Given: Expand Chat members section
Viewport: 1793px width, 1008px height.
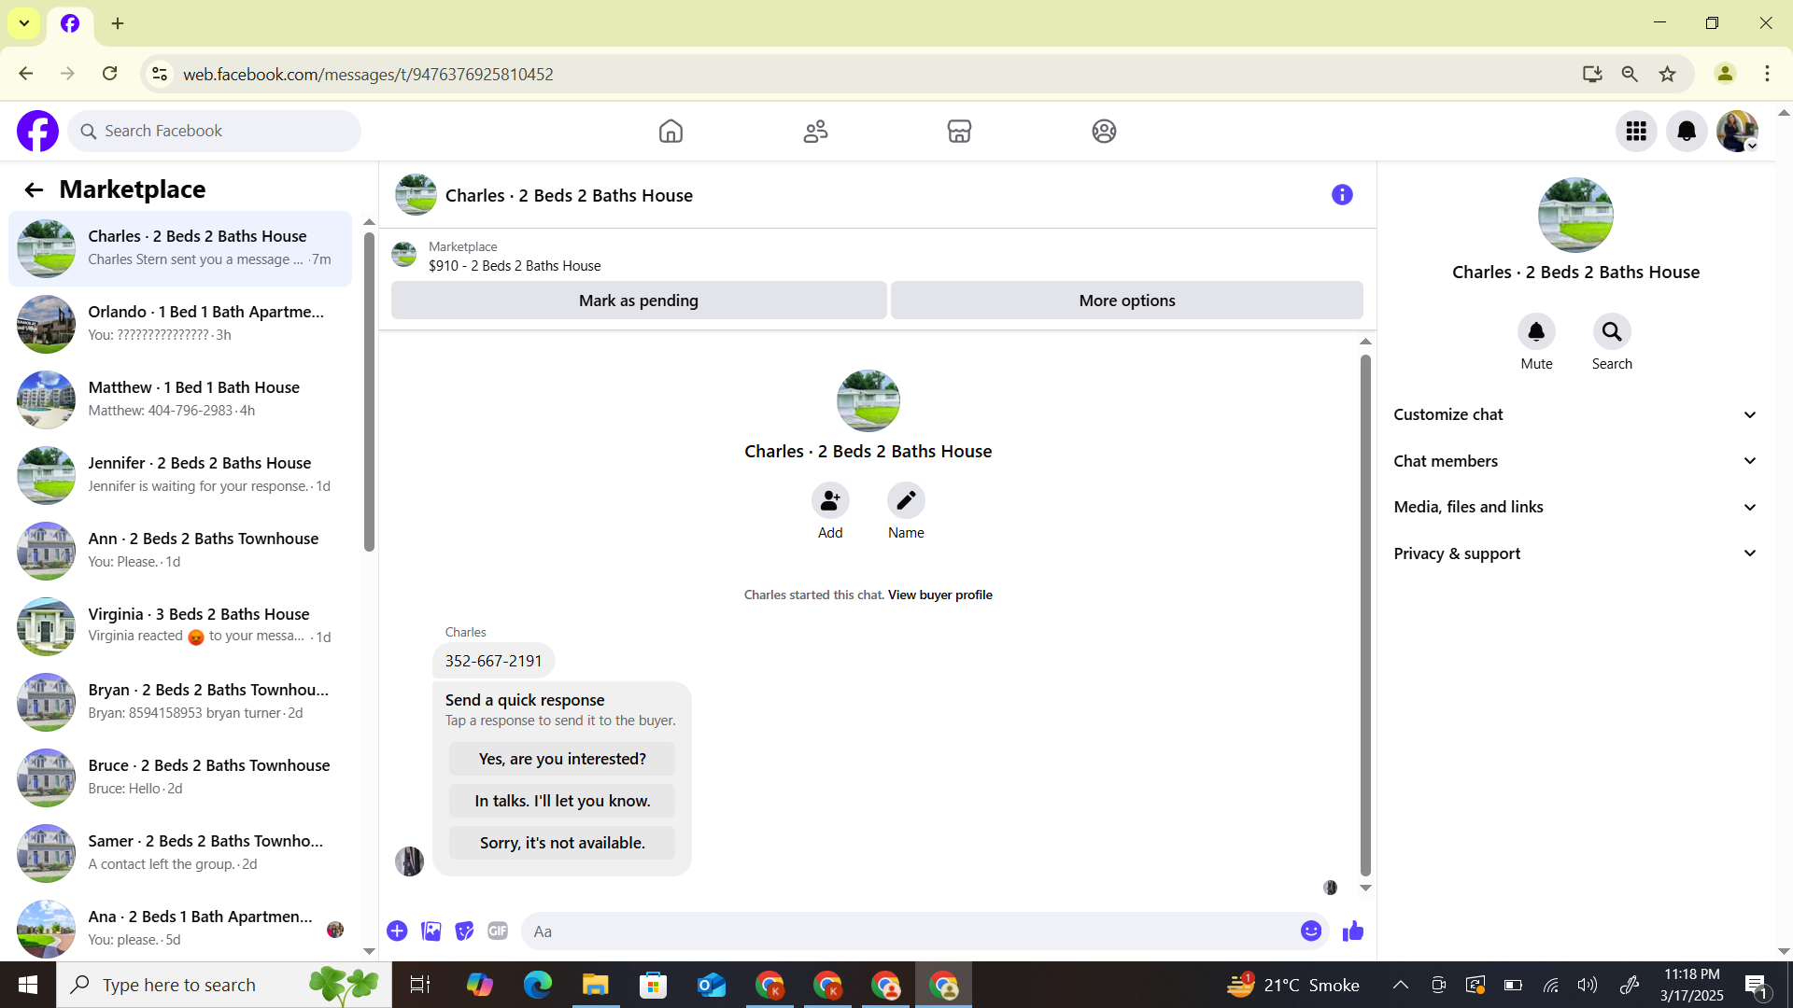Looking at the screenshot, I should [x=1575, y=461].
